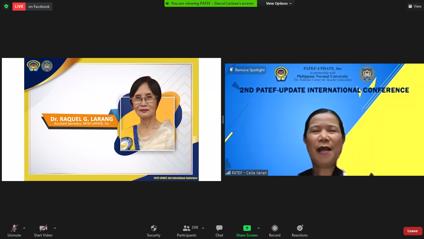The image size is (424, 239).
Task: Open the Security shield options
Action: (154, 231)
